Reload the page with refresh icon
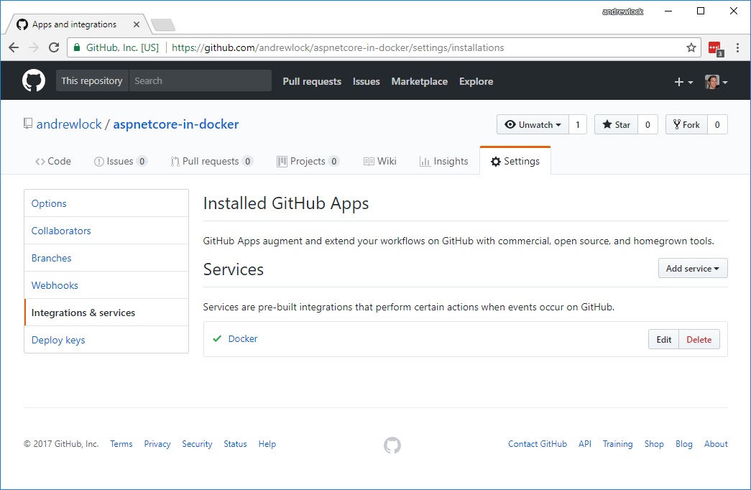 point(54,47)
